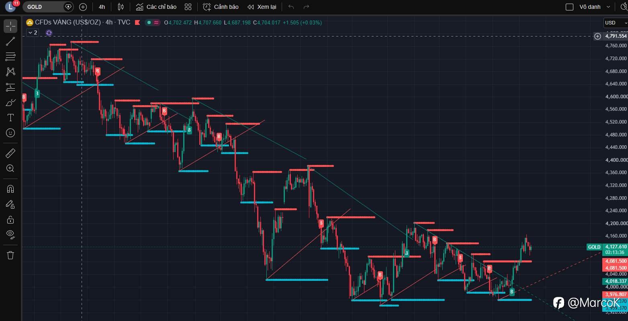The height and width of the screenshot is (321, 628).
Task: Redo the last chart action
Action: [306, 7]
